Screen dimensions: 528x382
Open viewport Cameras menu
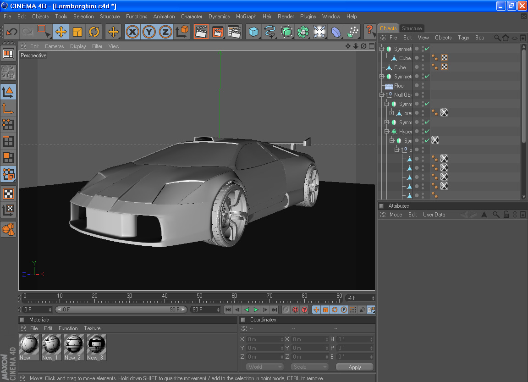[54, 46]
